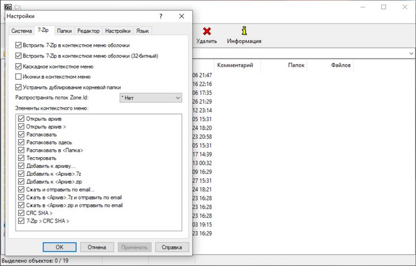416x266 pixels.
Task: Select the Язык tab
Action: (143, 31)
